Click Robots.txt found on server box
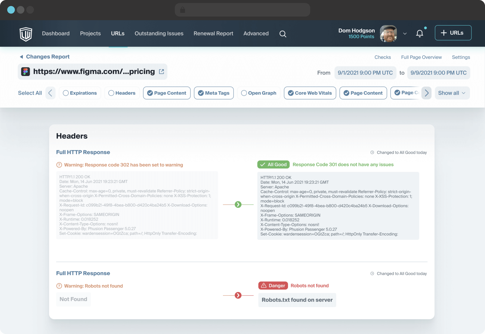This screenshot has height=334, width=485. [x=297, y=300]
